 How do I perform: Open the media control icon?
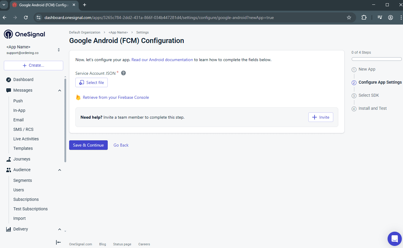[x=380, y=18]
